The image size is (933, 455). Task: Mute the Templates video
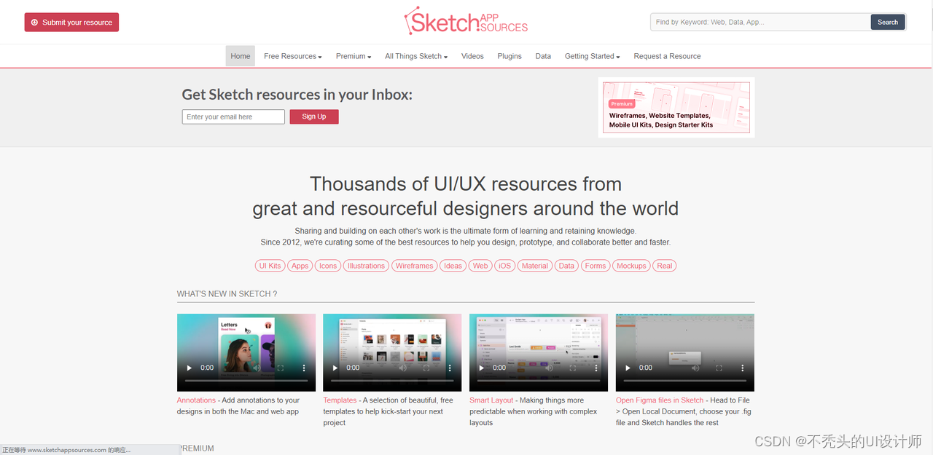click(403, 368)
